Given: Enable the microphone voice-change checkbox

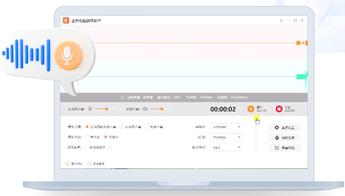Looking at the screenshot, I should [x=87, y=147].
